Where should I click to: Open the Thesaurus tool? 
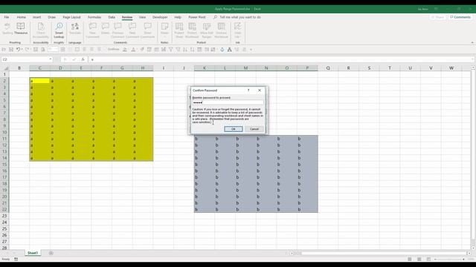21,29
